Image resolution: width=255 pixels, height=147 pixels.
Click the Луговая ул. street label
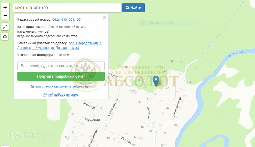128,141
